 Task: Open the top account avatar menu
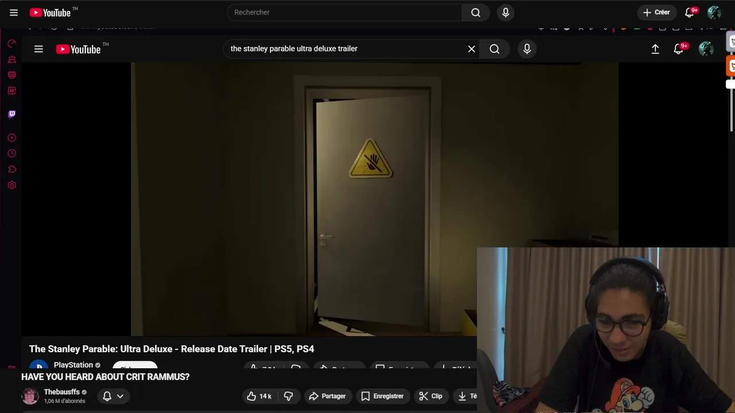click(714, 12)
